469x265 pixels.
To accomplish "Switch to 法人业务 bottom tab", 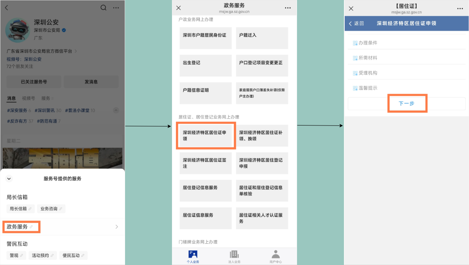I will click(x=234, y=256).
